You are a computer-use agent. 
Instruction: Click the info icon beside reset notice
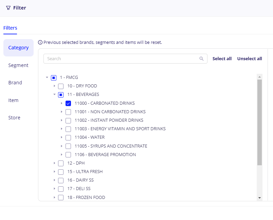tap(40, 43)
